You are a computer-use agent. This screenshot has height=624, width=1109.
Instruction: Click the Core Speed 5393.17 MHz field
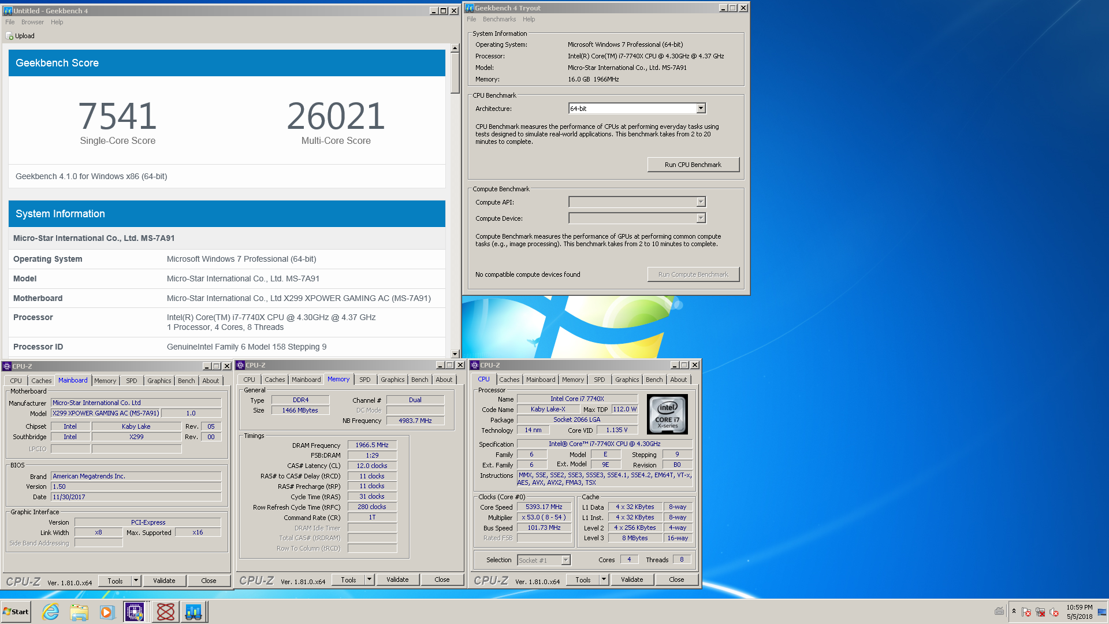point(544,507)
